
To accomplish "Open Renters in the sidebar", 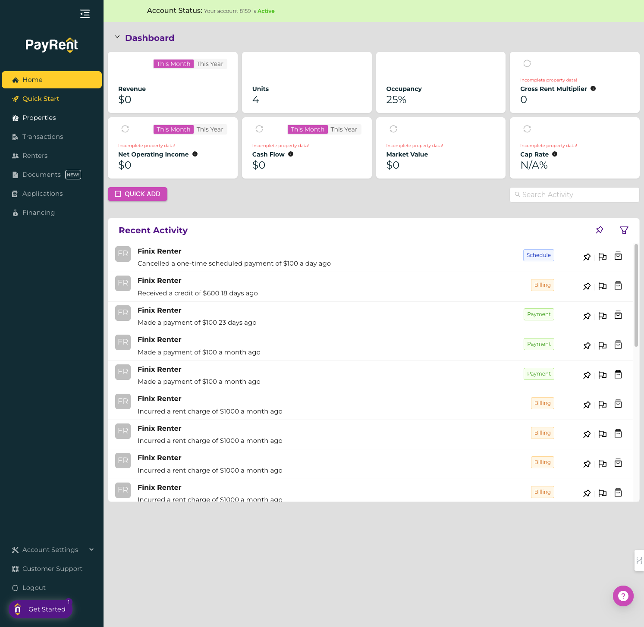I will click(x=52, y=156).
